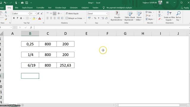Click the Paylaş share button

[185, 8]
